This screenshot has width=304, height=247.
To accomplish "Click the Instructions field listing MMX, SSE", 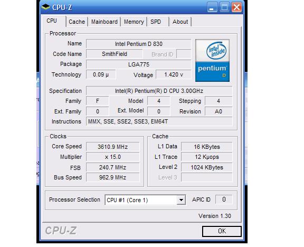I will (x=159, y=121).
